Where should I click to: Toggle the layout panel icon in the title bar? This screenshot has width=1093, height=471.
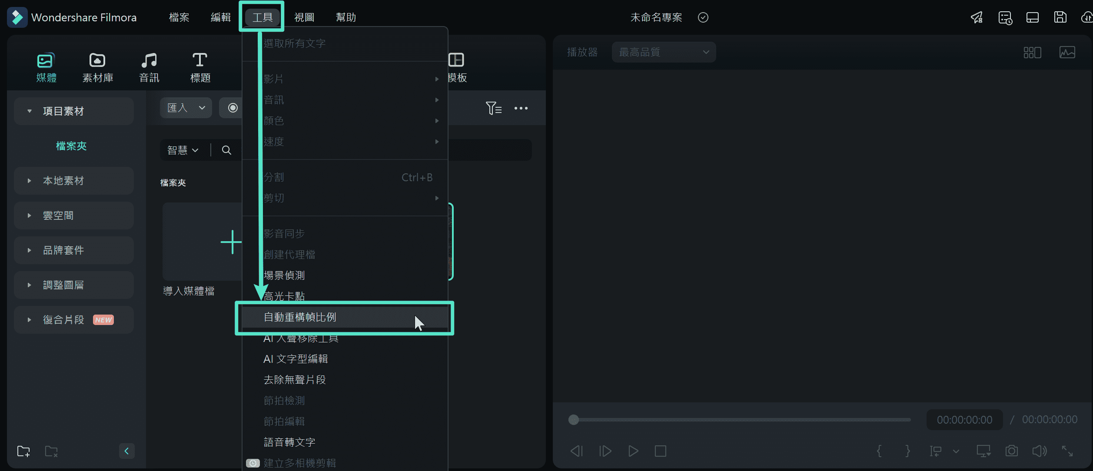tap(1033, 17)
